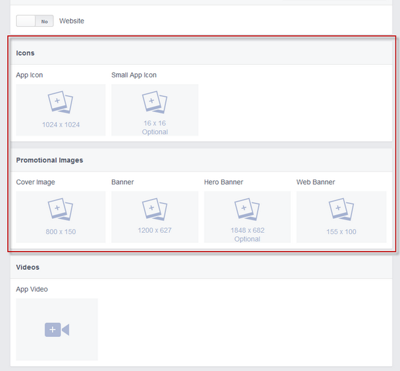This screenshot has width=400, height=371.
Task: Click the App Video label
Action: click(x=32, y=290)
